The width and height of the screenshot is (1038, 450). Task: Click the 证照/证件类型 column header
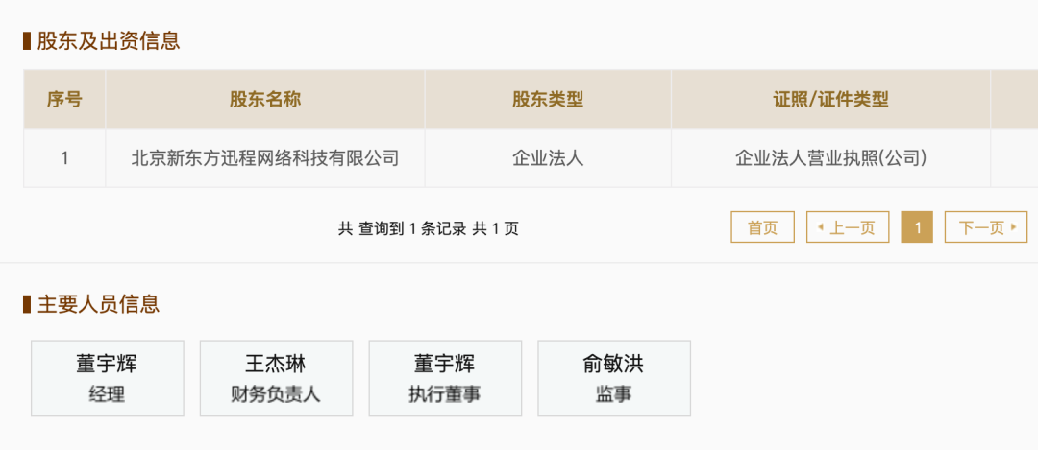tap(830, 99)
